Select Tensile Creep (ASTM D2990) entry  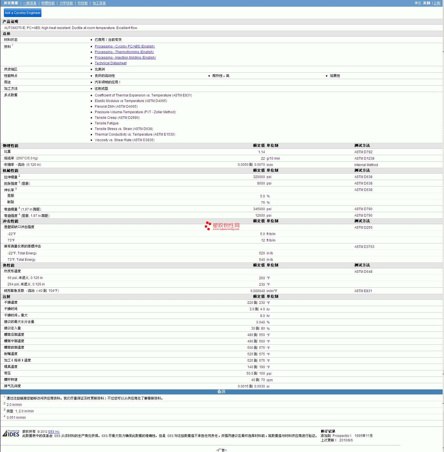tap(117, 118)
